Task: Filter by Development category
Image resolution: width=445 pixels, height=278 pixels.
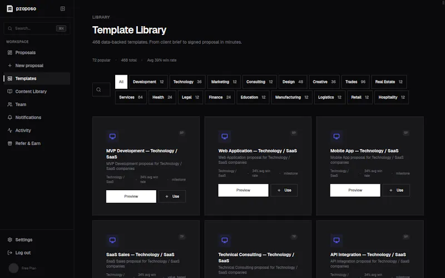Action: pyautogui.click(x=149, y=82)
